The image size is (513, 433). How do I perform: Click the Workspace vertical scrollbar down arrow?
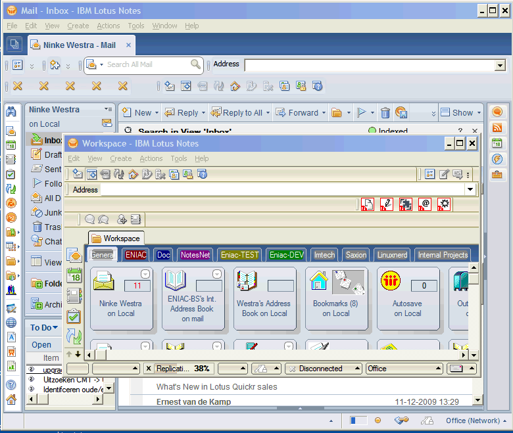[x=474, y=355]
